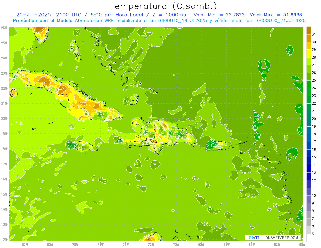Click the latitude axis label 13N
This screenshot has width=321, height=248.
[x=4, y=224]
